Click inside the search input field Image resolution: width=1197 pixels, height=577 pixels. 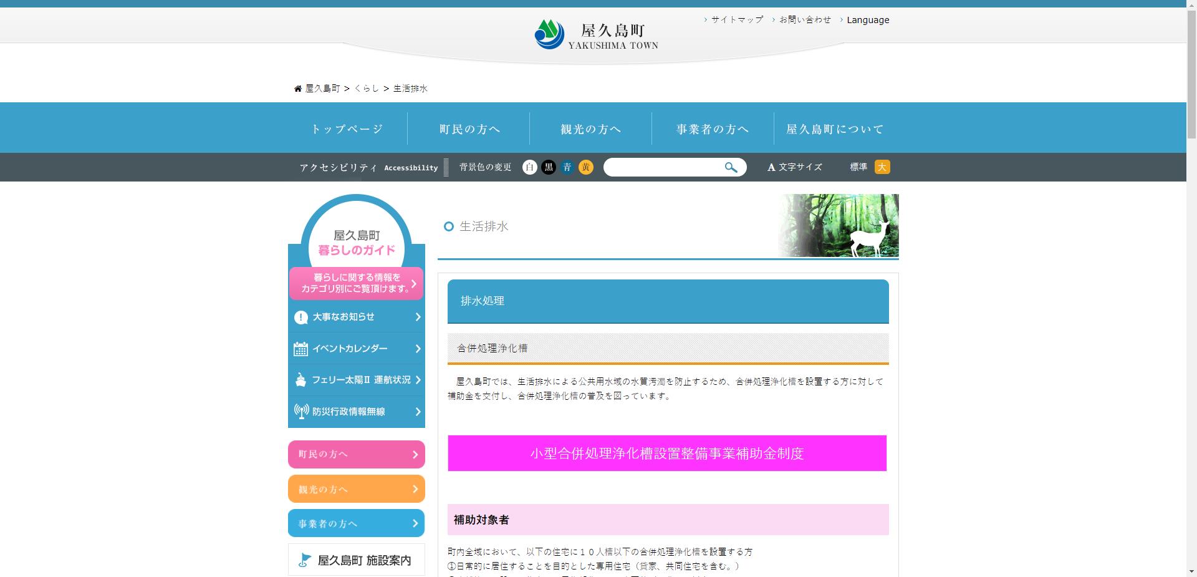tap(661, 167)
